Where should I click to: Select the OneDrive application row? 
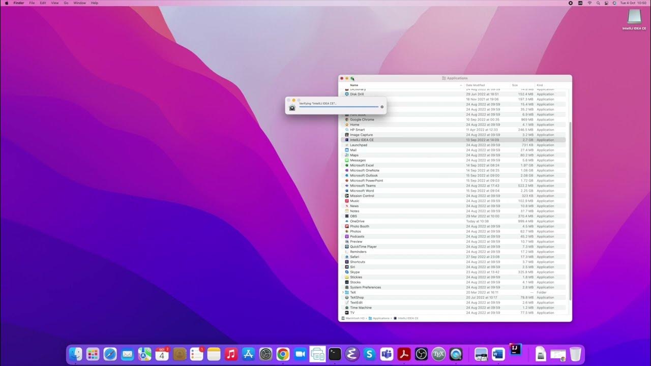coord(453,221)
